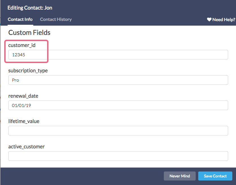Select the empty active_customer input box
Viewport: 236px width, 185px height.
(118, 156)
